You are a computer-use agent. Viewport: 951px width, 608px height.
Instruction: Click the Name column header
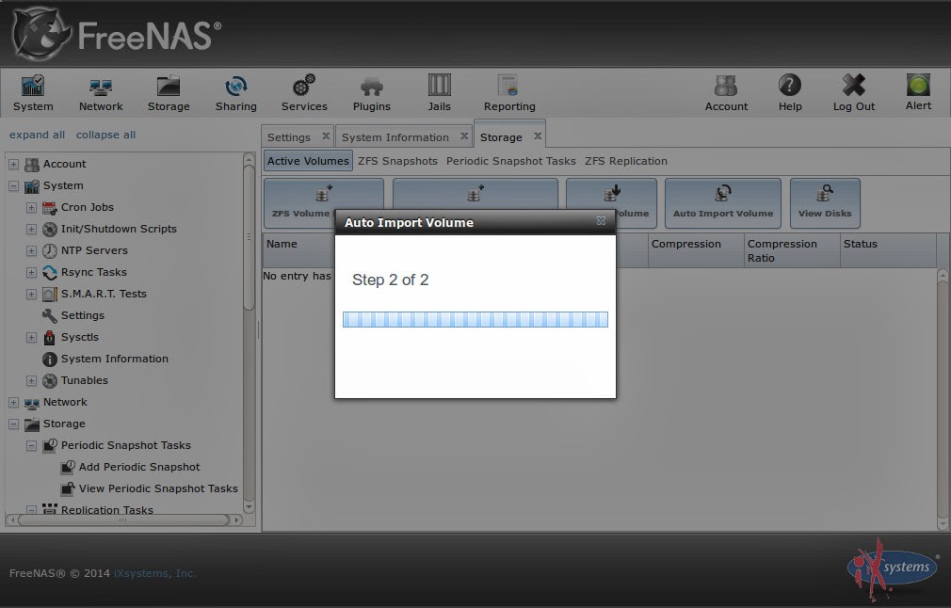click(x=298, y=250)
